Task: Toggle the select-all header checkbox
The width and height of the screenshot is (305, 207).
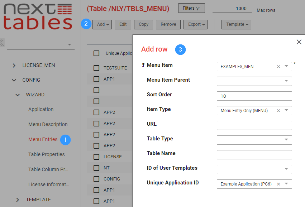Action: pyautogui.click(x=96, y=53)
